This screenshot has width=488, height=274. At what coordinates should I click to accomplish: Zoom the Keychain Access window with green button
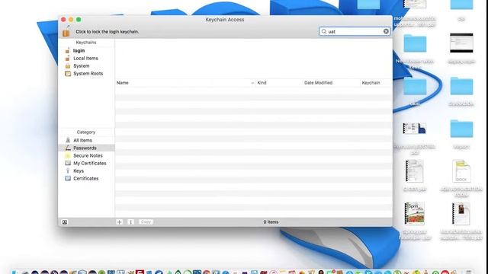(x=79, y=20)
